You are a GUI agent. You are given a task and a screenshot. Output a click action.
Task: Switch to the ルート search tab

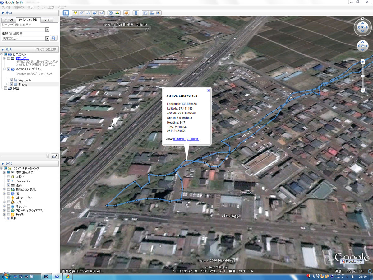point(47,20)
